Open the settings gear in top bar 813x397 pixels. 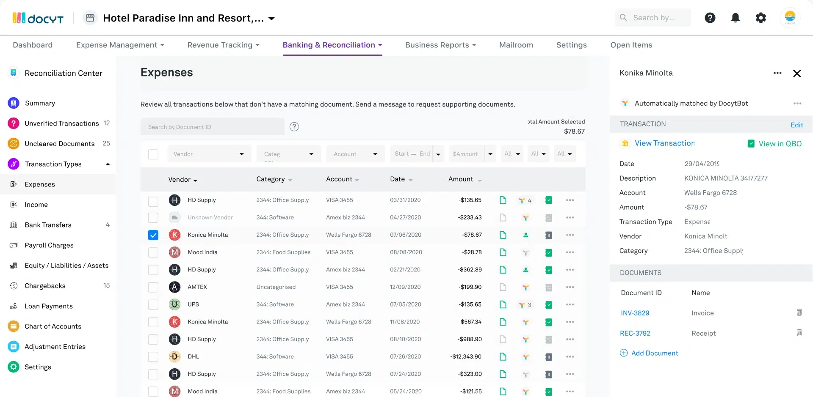761,18
